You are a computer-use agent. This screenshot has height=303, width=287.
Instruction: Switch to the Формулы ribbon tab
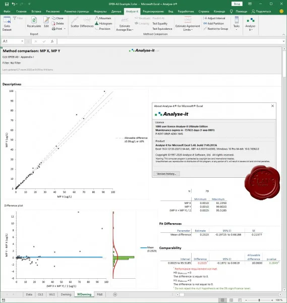point(100,12)
